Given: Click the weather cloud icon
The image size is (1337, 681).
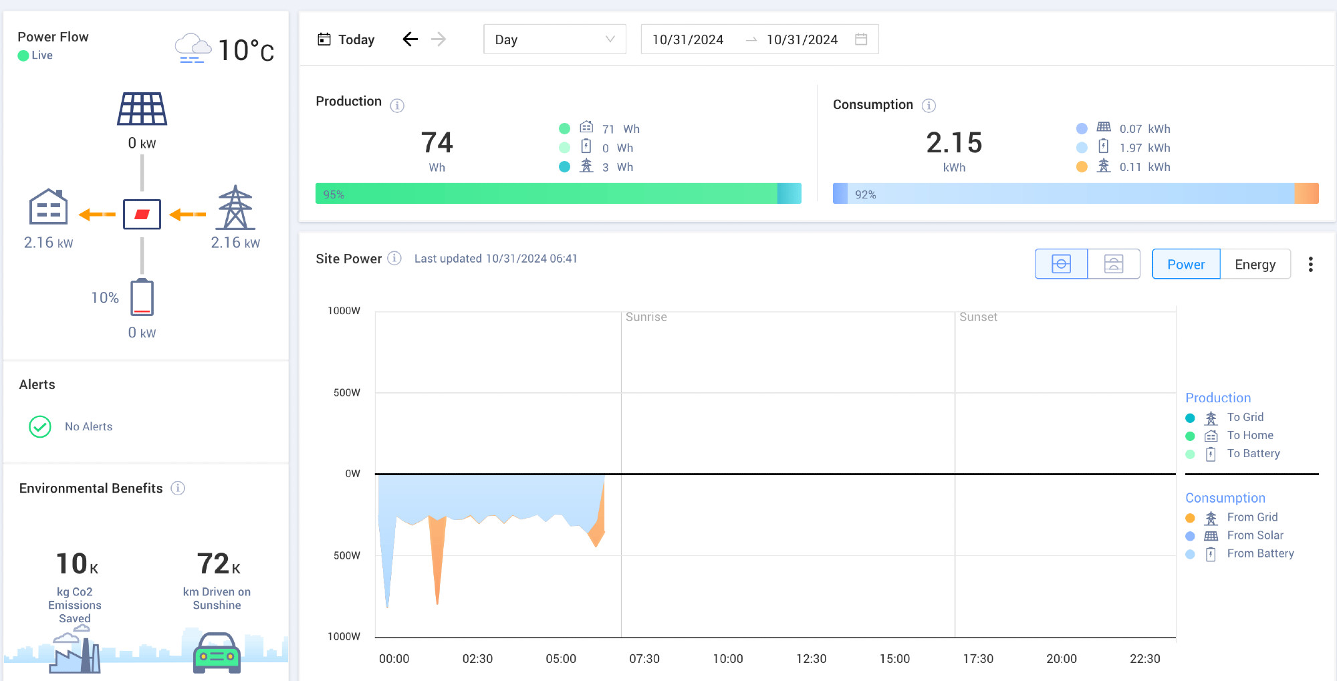Looking at the screenshot, I should click(x=193, y=48).
